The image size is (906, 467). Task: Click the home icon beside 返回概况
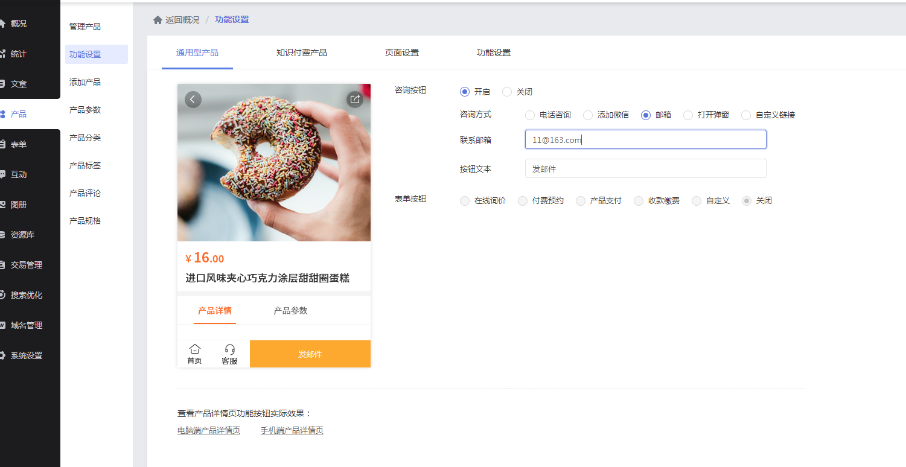tap(158, 20)
